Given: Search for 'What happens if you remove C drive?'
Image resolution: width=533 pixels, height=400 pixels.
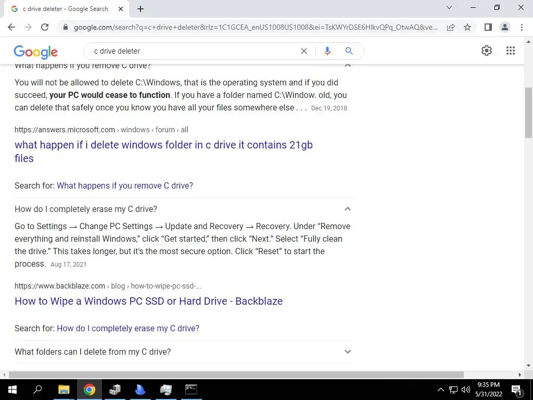Looking at the screenshot, I should point(125,186).
